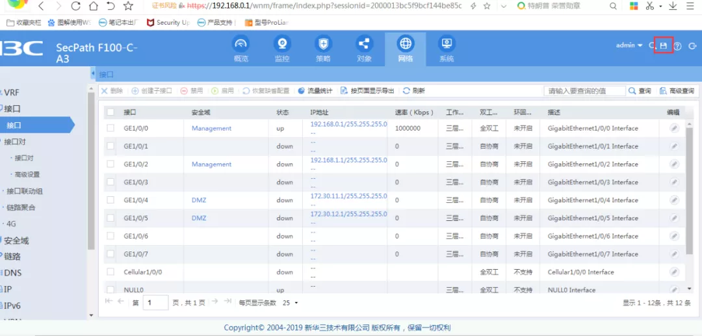Click the browser home icon
The image size is (702, 336).
[x=93, y=6]
